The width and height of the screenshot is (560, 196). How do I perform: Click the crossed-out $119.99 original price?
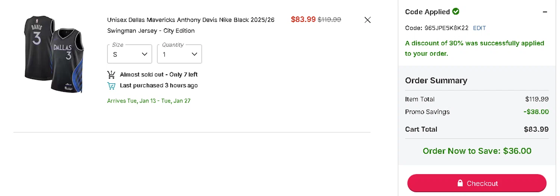329,20
